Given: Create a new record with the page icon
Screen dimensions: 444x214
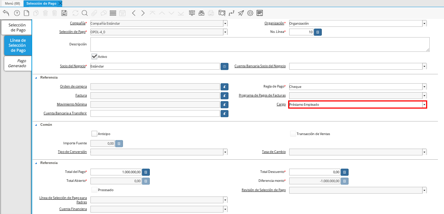Looking at the screenshot, I should pos(26,13).
